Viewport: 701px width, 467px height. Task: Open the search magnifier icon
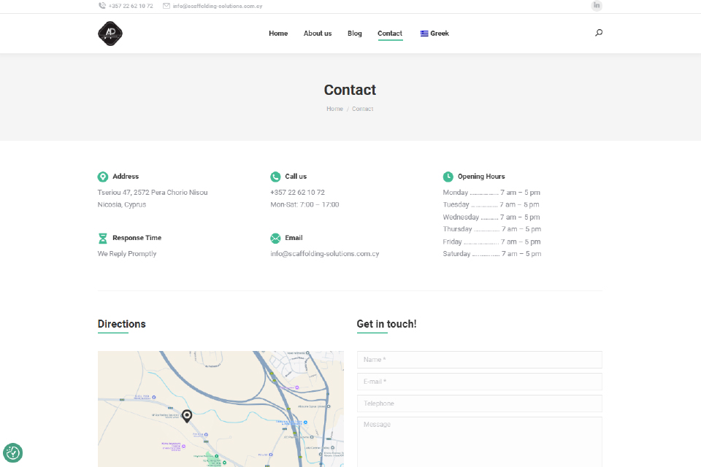(599, 33)
